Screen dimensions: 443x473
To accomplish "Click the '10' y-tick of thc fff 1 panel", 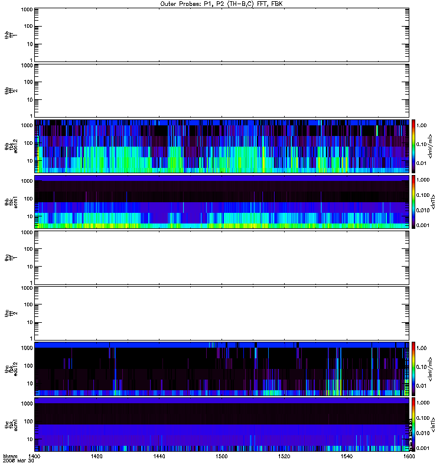I will (x=30, y=267).
